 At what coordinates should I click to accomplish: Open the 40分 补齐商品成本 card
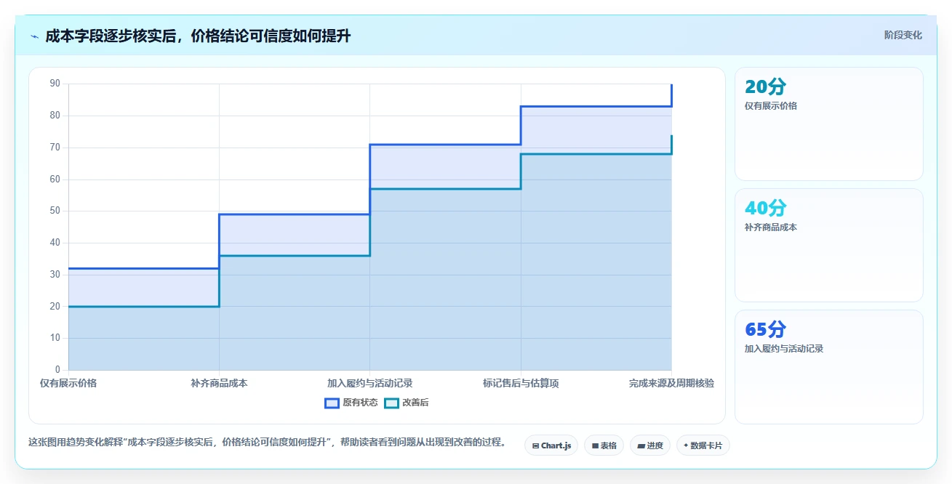(x=828, y=245)
